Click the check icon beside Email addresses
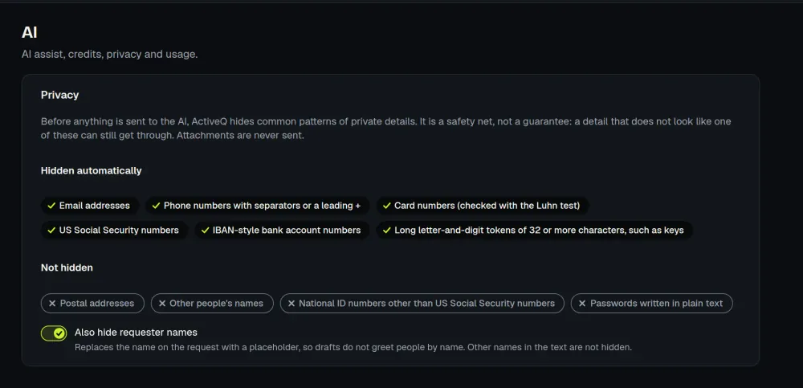Image resolution: width=803 pixels, height=388 pixels. (51, 206)
